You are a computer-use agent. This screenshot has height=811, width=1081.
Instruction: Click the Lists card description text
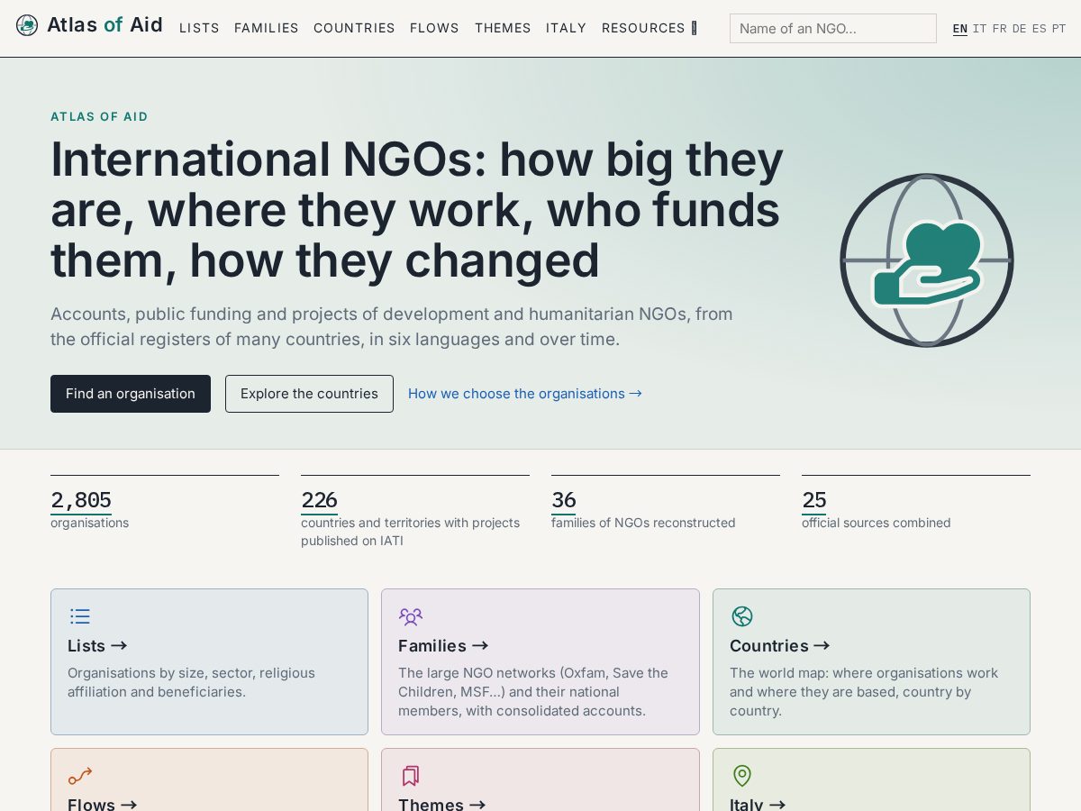point(191,682)
